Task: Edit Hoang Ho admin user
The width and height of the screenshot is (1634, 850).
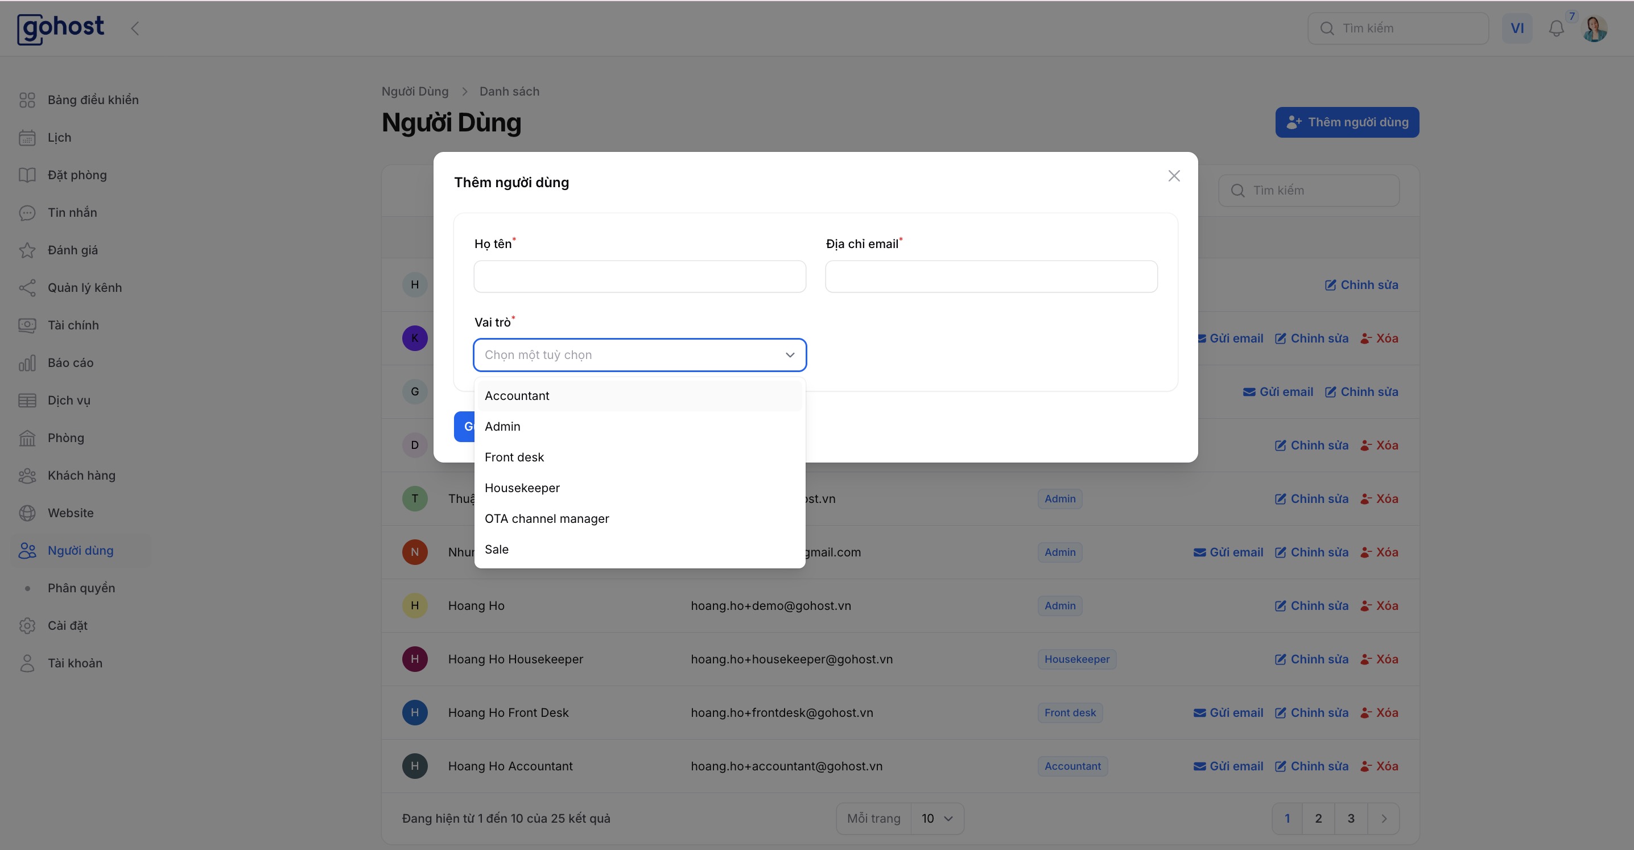Action: (x=1311, y=606)
